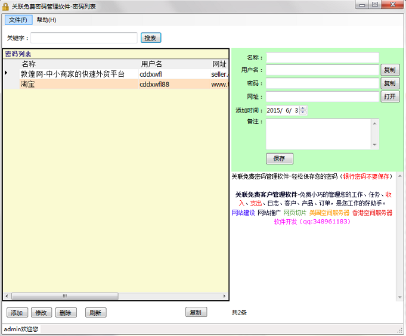
Task: Click the 名称 column header
Action: coord(79,64)
